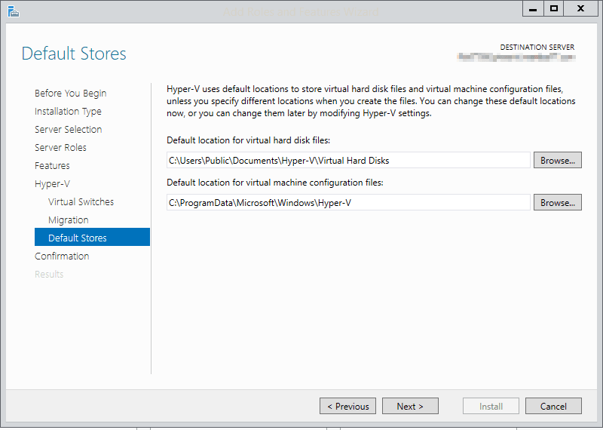Browse for configuration files location
The width and height of the screenshot is (603, 430).
[x=558, y=202]
